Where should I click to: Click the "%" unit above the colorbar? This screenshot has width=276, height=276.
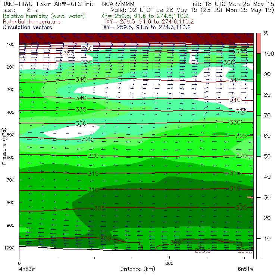[266, 33]
